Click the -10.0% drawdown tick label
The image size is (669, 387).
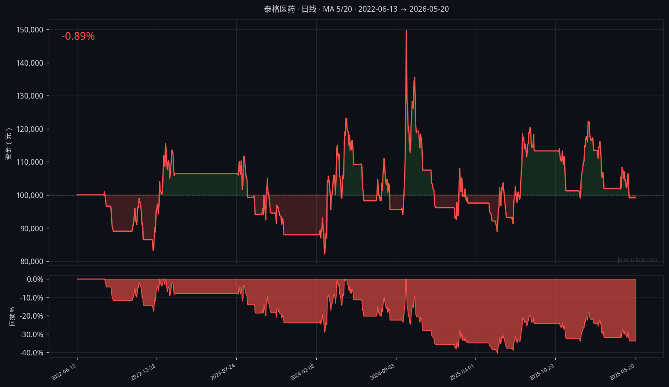(x=32, y=298)
